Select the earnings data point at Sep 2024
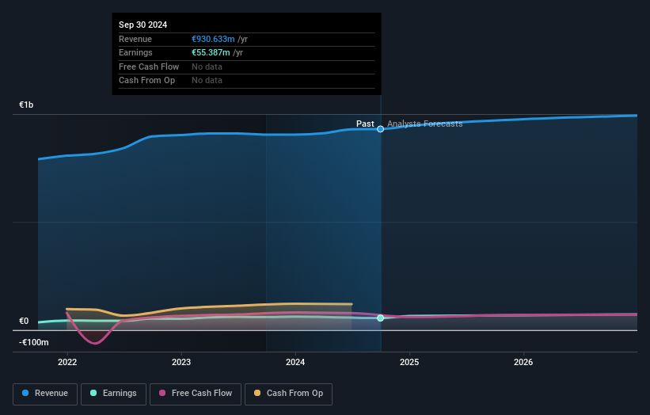Viewport: 650px width, 415px height. 380,318
